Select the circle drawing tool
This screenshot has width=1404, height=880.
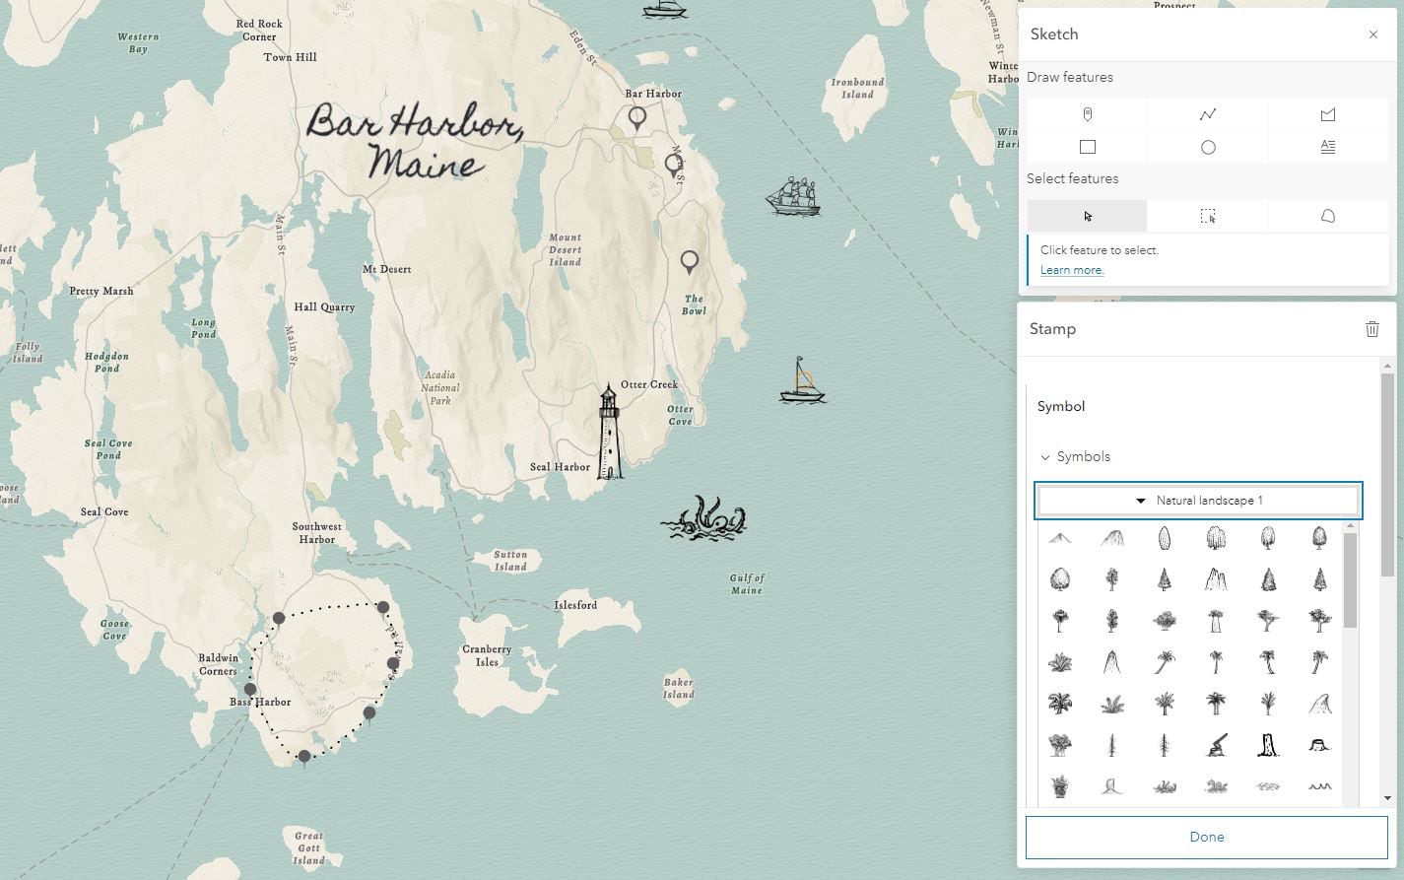click(x=1207, y=146)
